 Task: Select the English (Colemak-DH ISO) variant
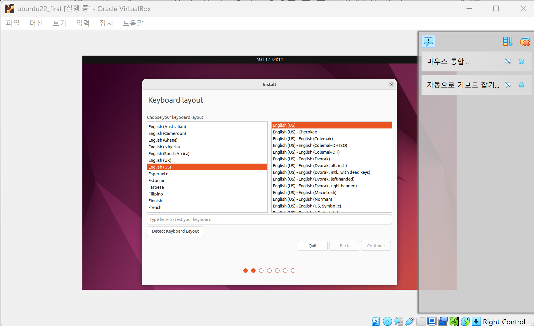(x=332, y=145)
